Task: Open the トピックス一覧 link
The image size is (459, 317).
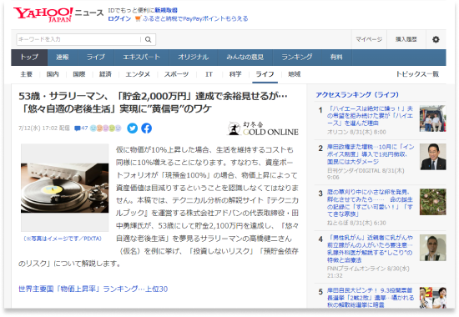Action: 417,74
